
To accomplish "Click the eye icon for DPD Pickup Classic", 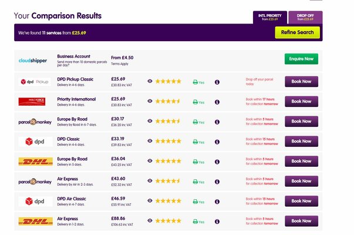I will click(150, 81).
